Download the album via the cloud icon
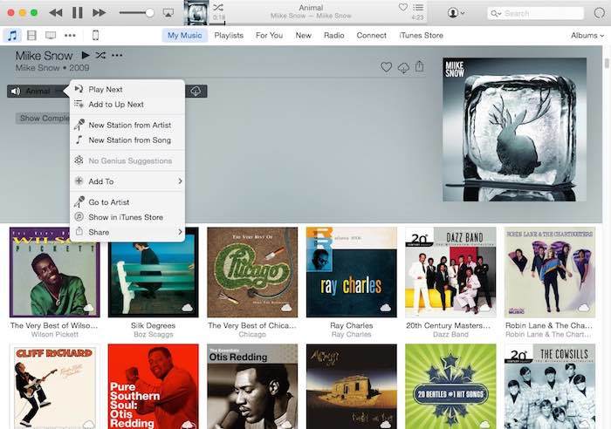Image resolution: width=611 pixels, height=429 pixels. tap(403, 68)
